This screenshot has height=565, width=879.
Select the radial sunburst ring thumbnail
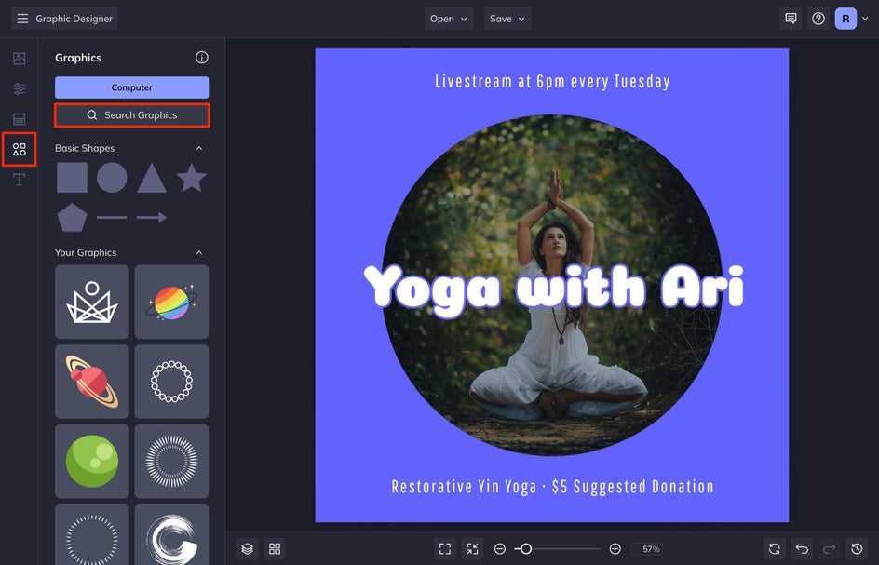coord(171,462)
